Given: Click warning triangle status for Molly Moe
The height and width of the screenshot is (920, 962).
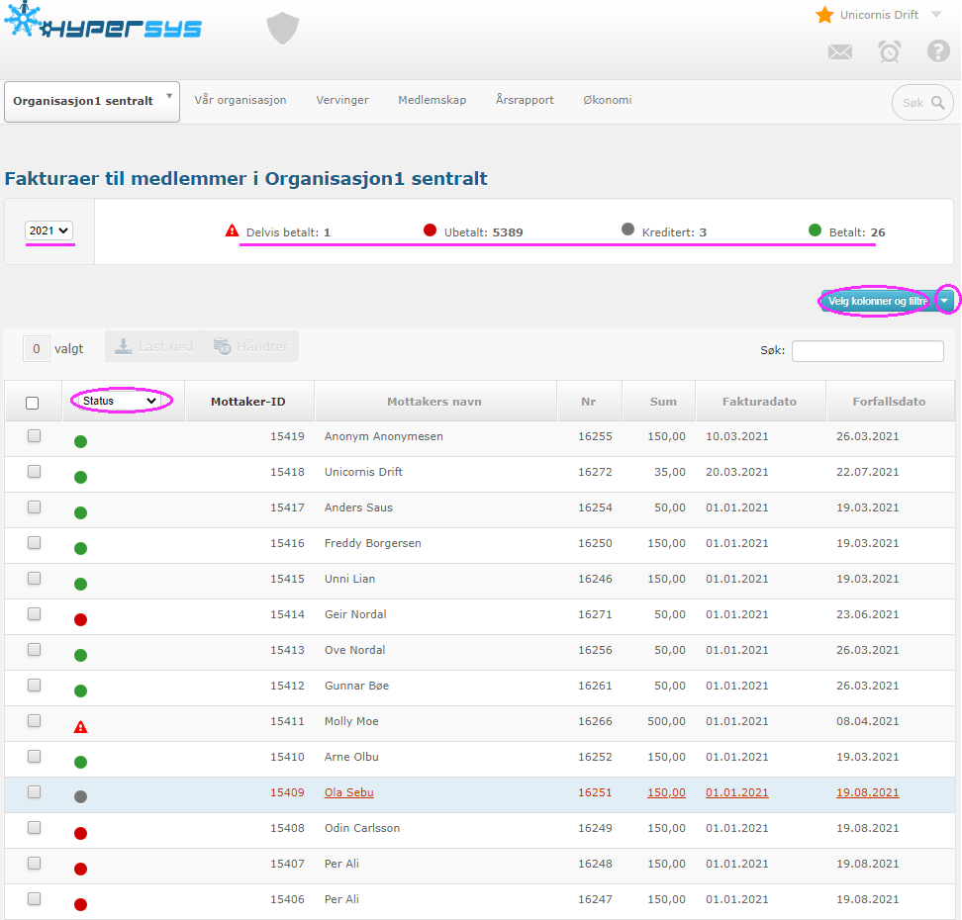Looking at the screenshot, I should click(x=80, y=727).
